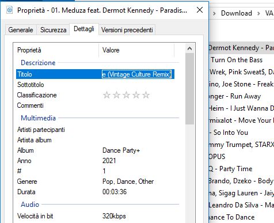Click the scroll-up arrow of details list
This screenshot has height=223, width=274.
tap(189, 48)
